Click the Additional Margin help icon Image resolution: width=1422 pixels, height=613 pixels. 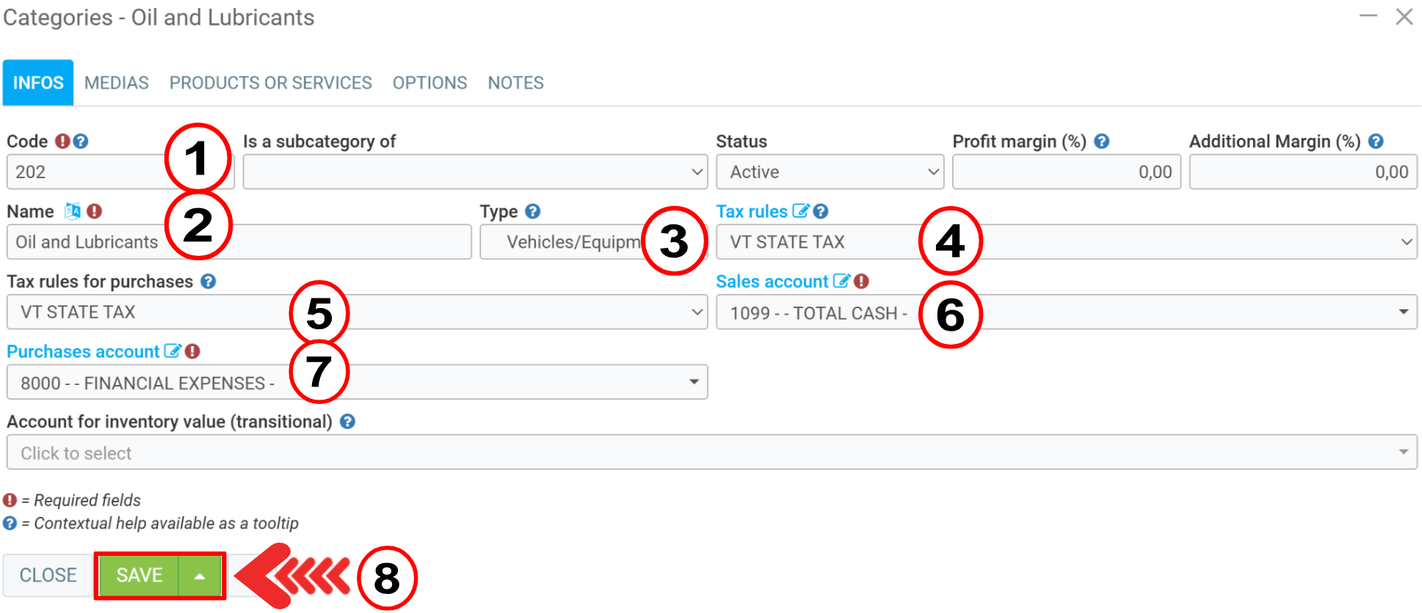coord(1376,142)
